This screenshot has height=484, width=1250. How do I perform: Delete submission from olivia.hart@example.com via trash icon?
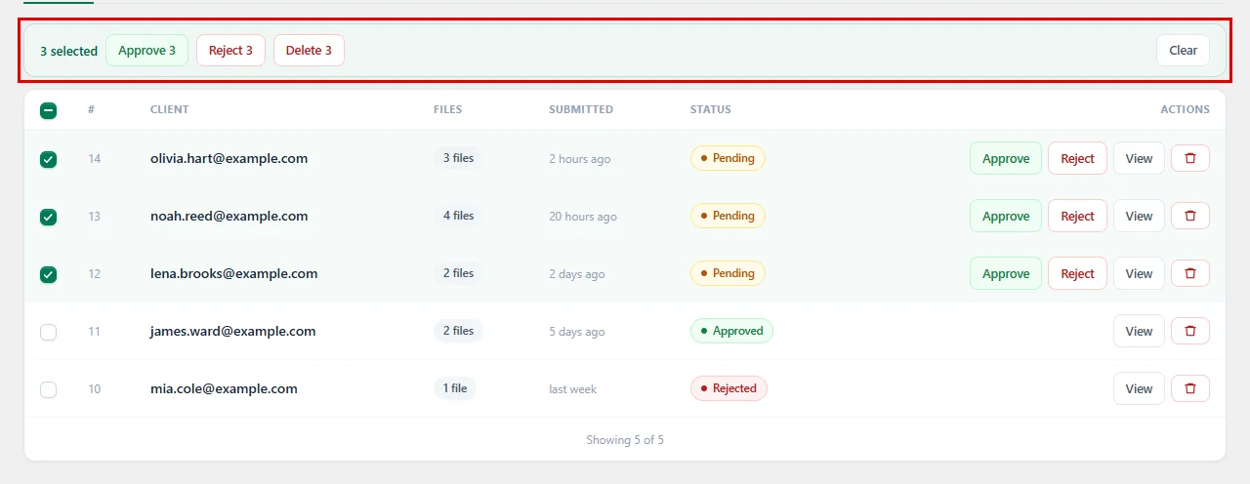[x=1190, y=158]
